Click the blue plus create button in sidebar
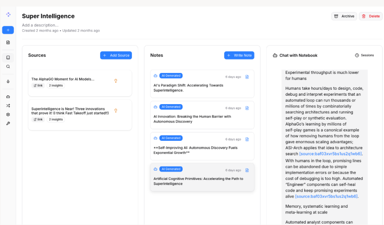Viewport: 384px width, 225px height. coord(8,30)
